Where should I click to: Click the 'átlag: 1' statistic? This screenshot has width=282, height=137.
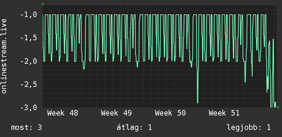134,127
